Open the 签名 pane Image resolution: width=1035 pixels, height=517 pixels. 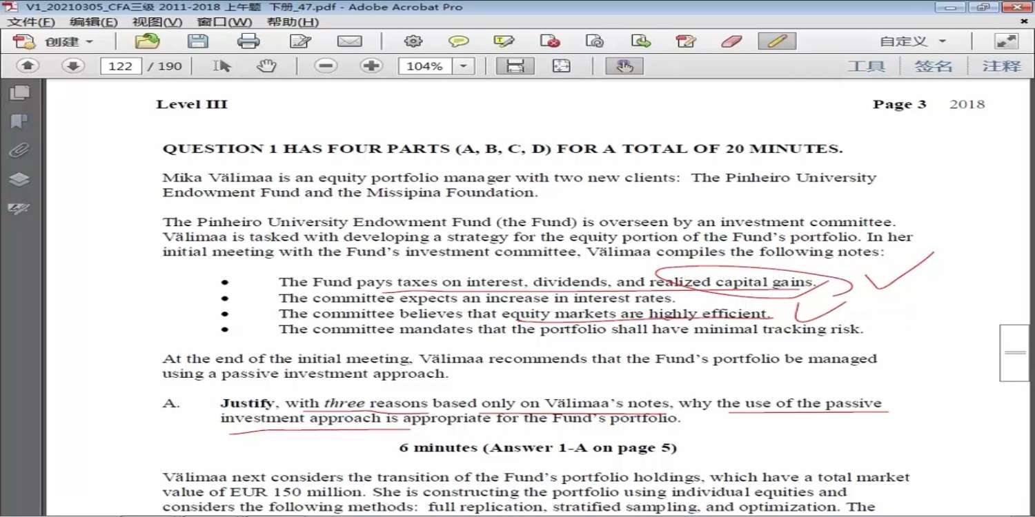(x=934, y=66)
